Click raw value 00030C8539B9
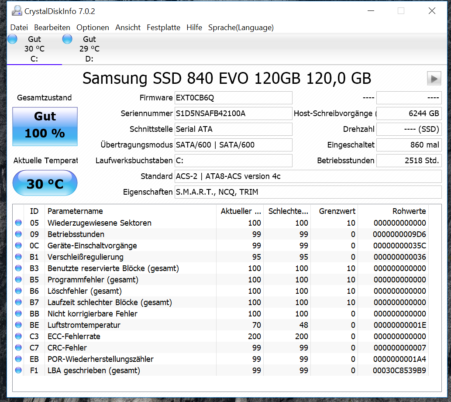 pos(399,371)
